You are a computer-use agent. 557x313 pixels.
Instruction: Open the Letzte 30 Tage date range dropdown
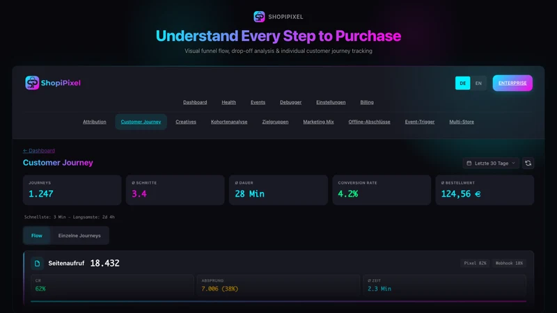tap(491, 163)
